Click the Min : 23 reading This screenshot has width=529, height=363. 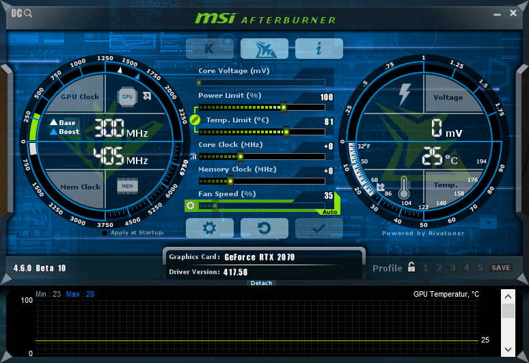[49, 294]
